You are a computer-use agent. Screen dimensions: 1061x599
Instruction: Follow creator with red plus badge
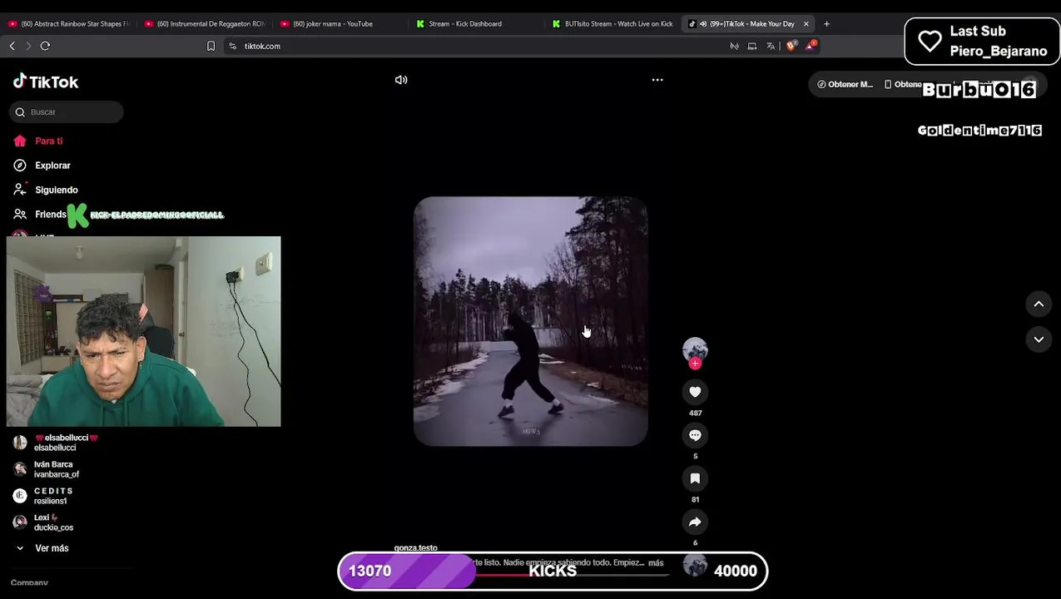point(695,364)
